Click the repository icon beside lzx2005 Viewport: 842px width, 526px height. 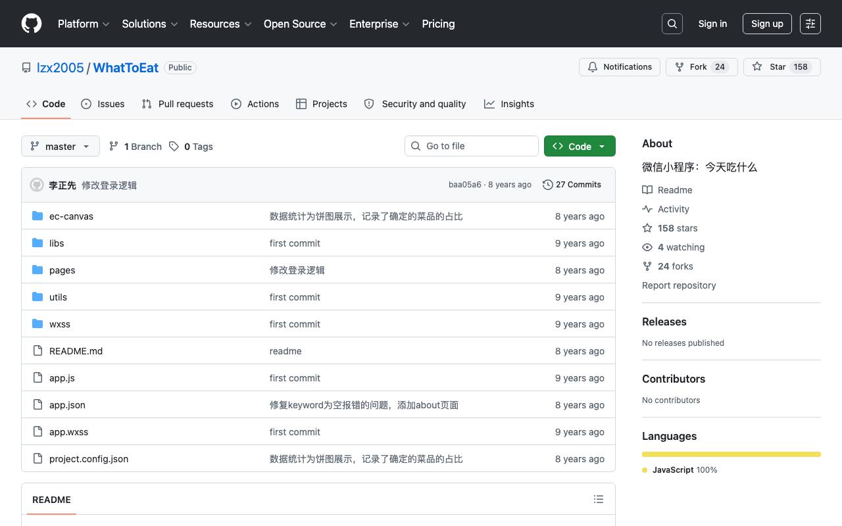(x=26, y=68)
